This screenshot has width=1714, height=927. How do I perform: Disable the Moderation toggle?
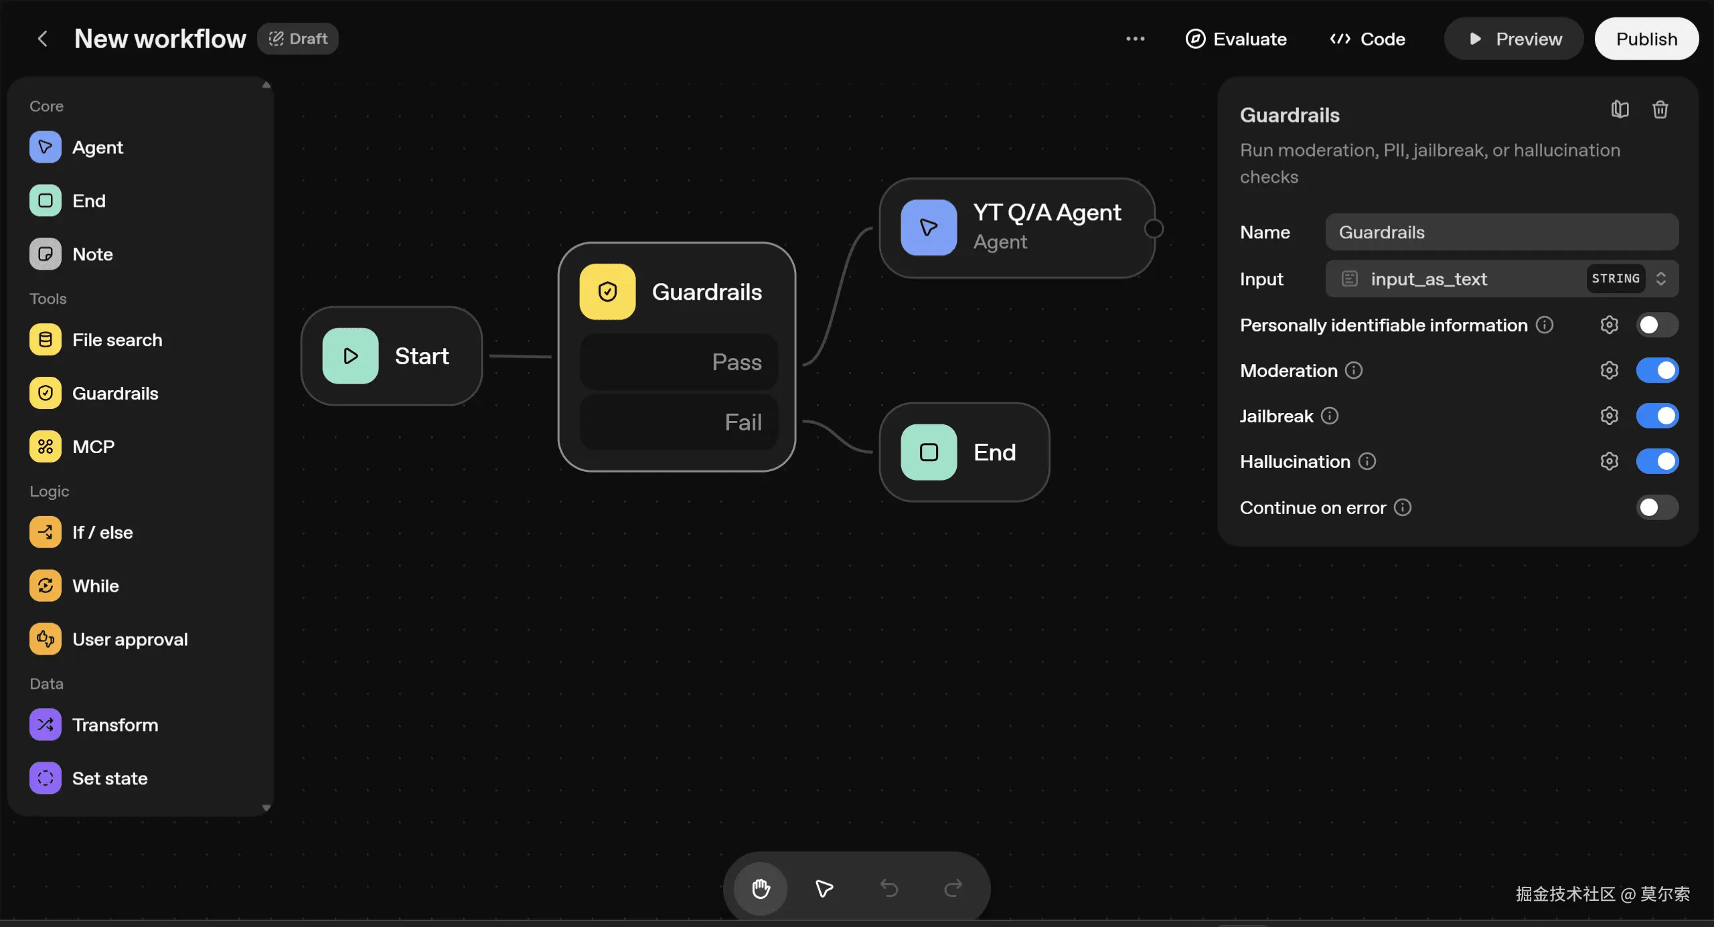(x=1656, y=370)
